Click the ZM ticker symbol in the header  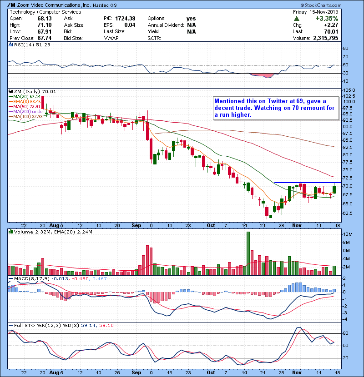(11, 5)
